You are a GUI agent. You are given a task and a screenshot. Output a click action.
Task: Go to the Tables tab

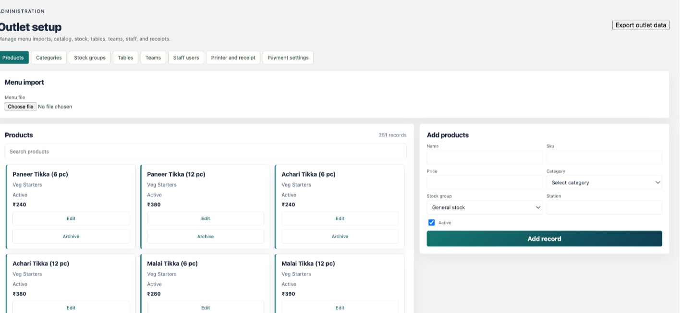click(x=125, y=58)
